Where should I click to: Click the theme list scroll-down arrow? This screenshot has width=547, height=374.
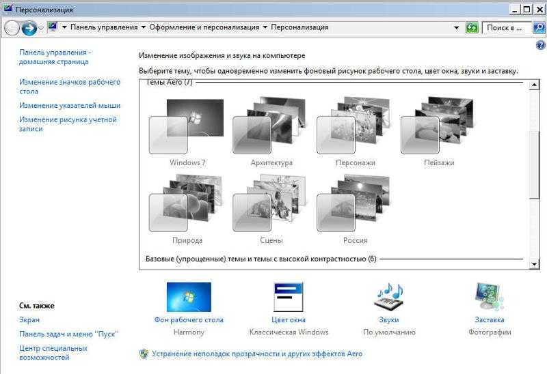pyautogui.click(x=535, y=264)
